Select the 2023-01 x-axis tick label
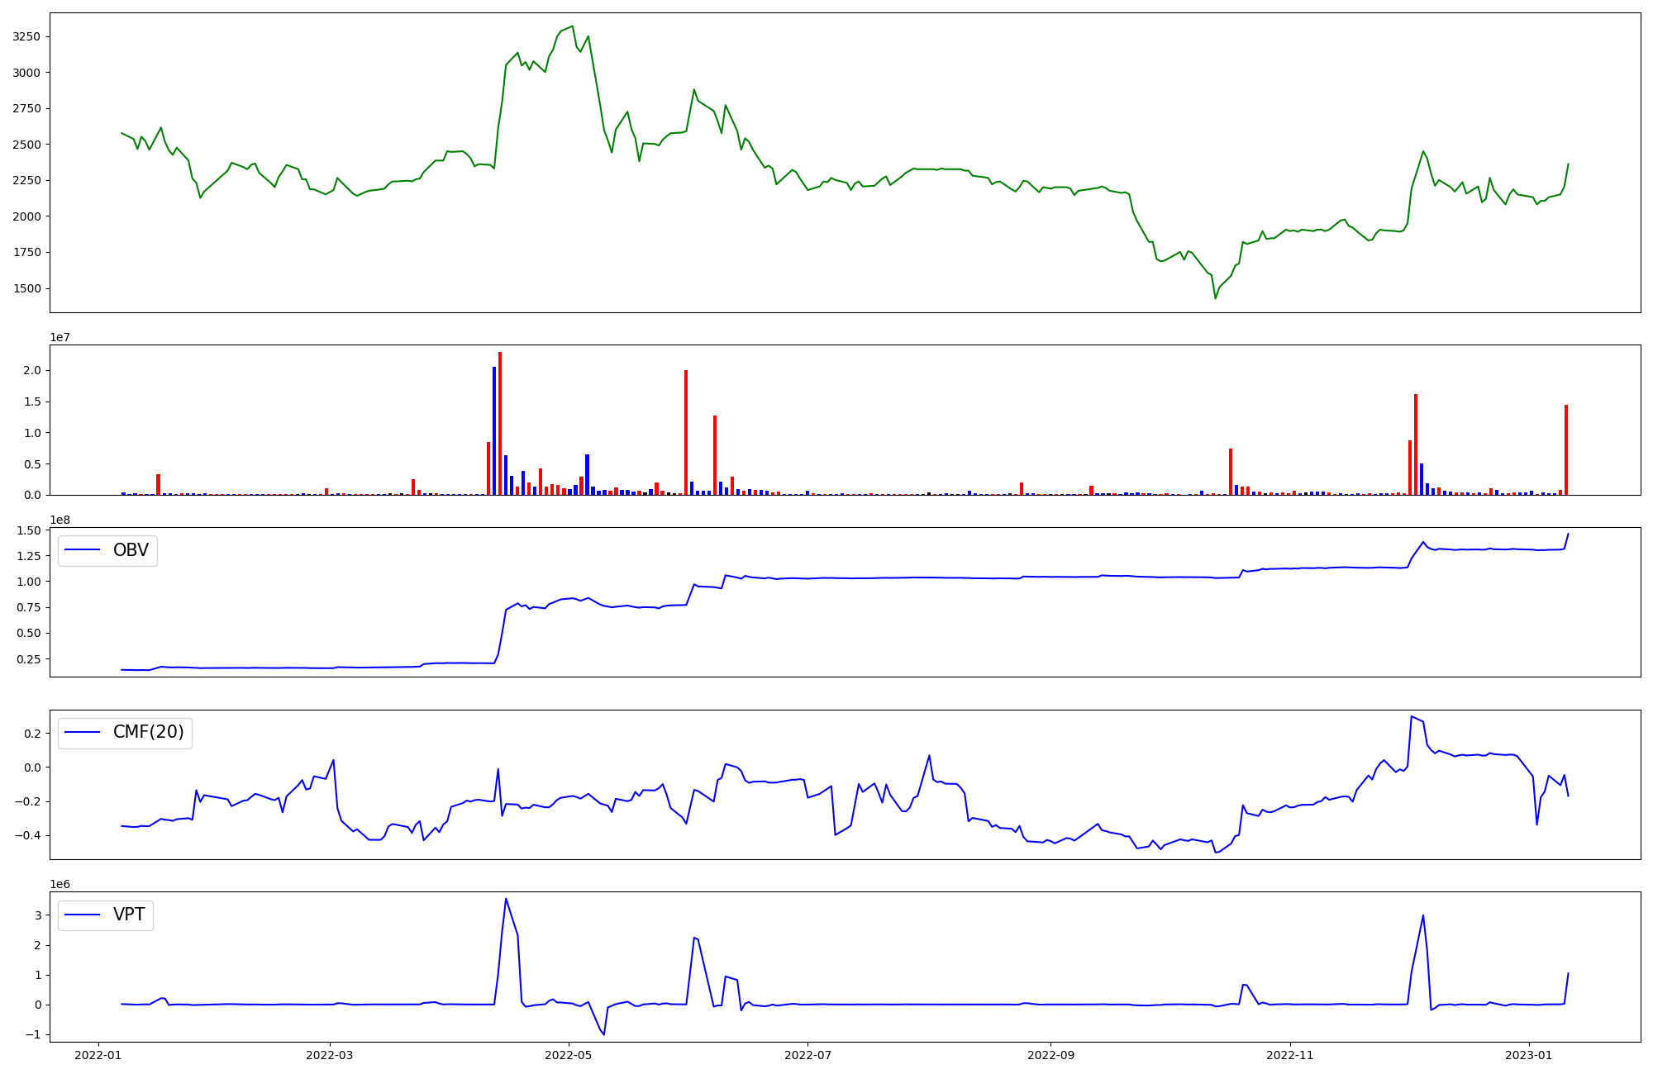Image resolution: width=1653 pixels, height=1074 pixels. click(1529, 1055)
